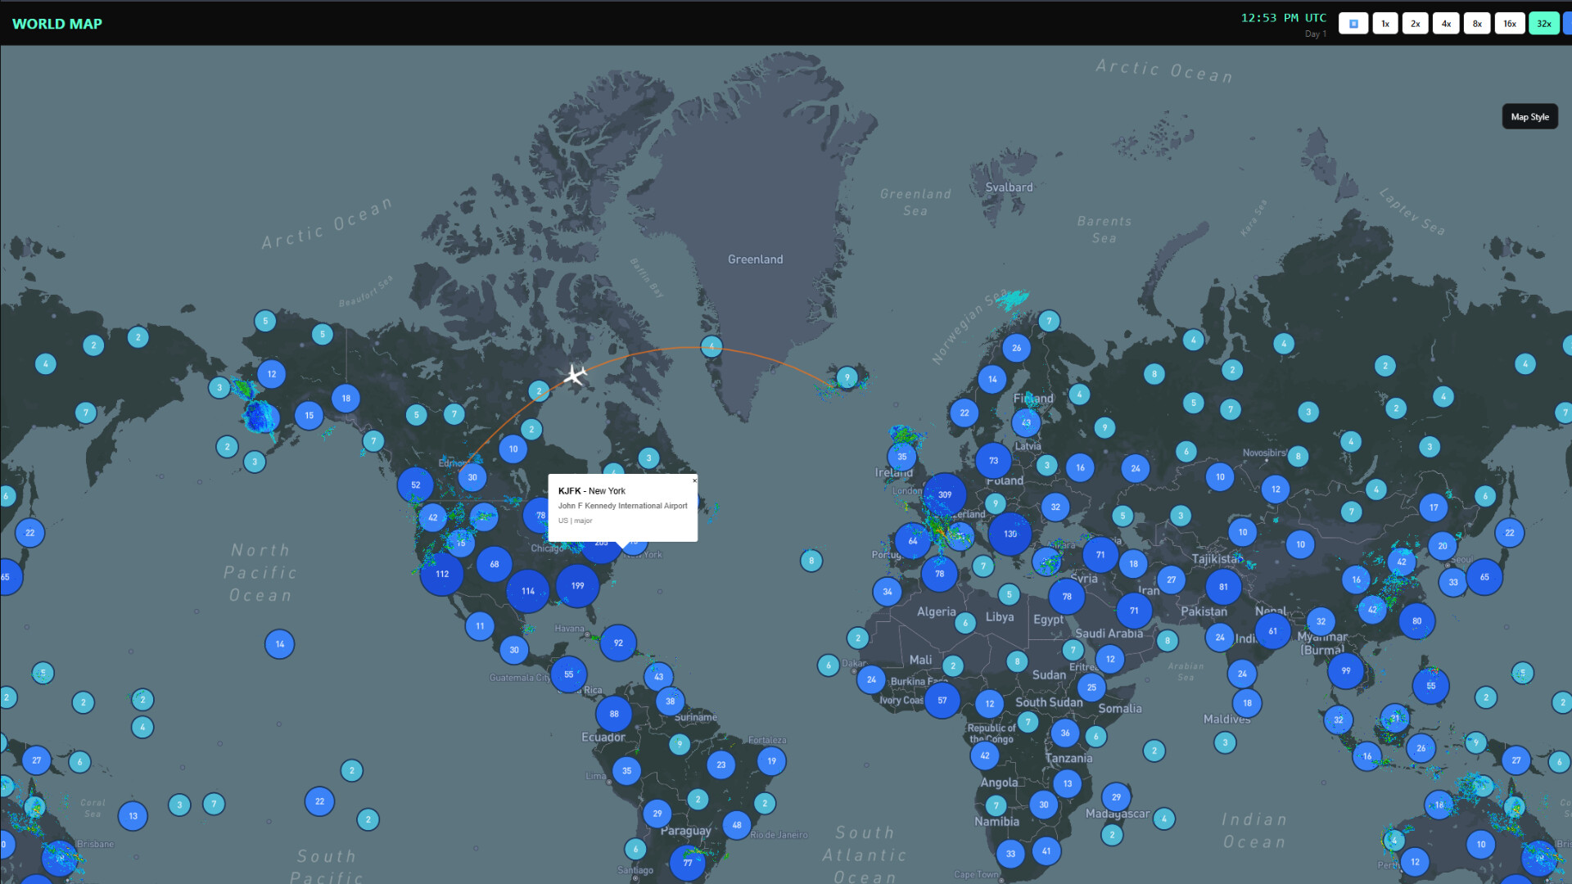Expand the 88 cluster over Colombia
Image resolution: width=1572 pixels, height=884 pixels.
[613, 714]
